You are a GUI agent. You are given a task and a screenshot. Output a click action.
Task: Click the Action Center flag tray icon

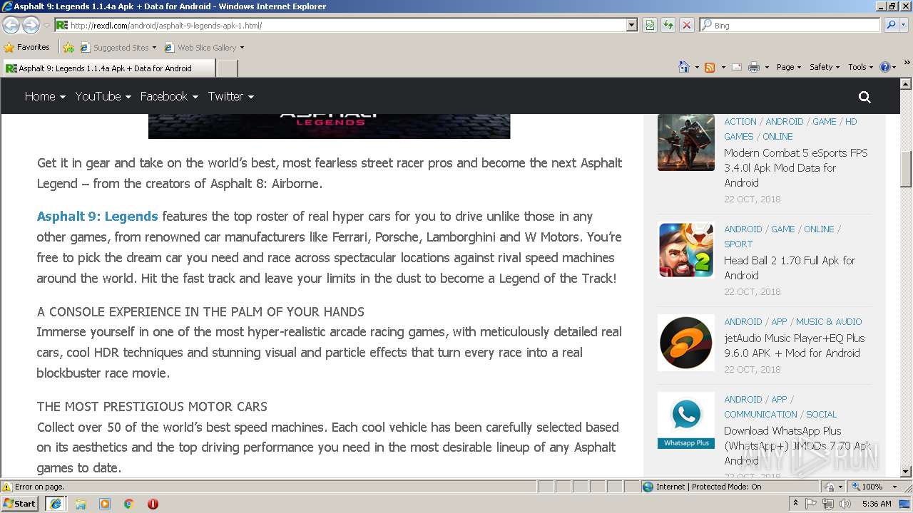tap(812, 504)
